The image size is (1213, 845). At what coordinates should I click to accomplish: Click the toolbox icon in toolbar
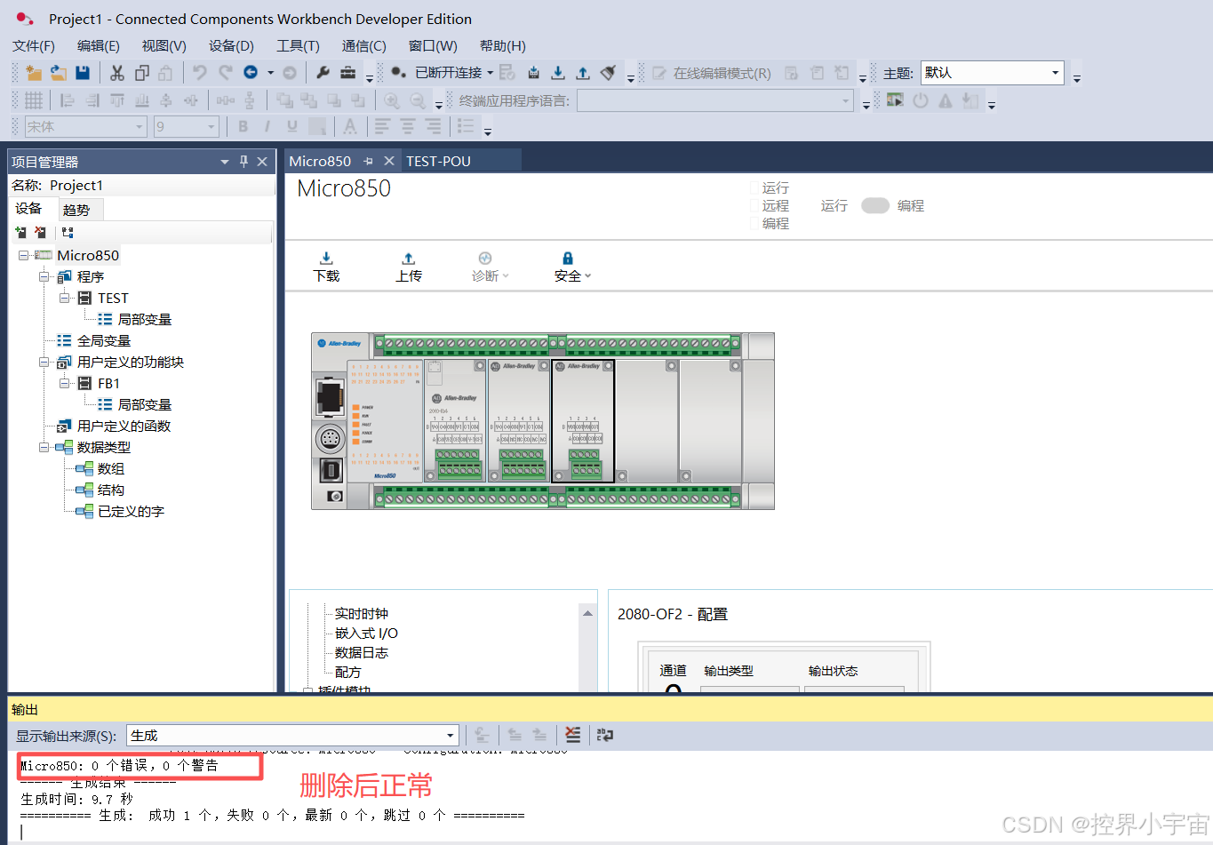click(348, 73)
